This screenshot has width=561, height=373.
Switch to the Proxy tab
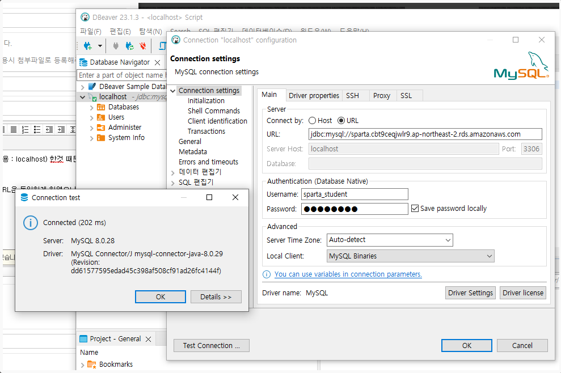point(381,95)
